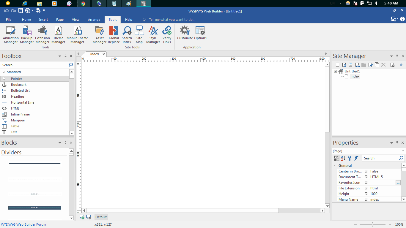The width and height of the screenshot is (406, 228).
Task: Click the copy page icon in Site Manager
Action: coord(377,65)
